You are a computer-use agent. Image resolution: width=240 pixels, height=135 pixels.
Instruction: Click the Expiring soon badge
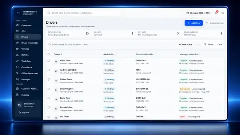pyautogui.click(x=185, y=89)
